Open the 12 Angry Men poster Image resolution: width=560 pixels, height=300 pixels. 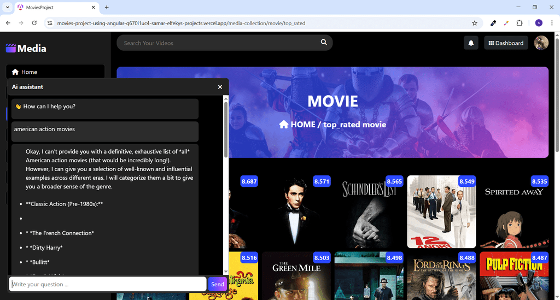(441, 211)
